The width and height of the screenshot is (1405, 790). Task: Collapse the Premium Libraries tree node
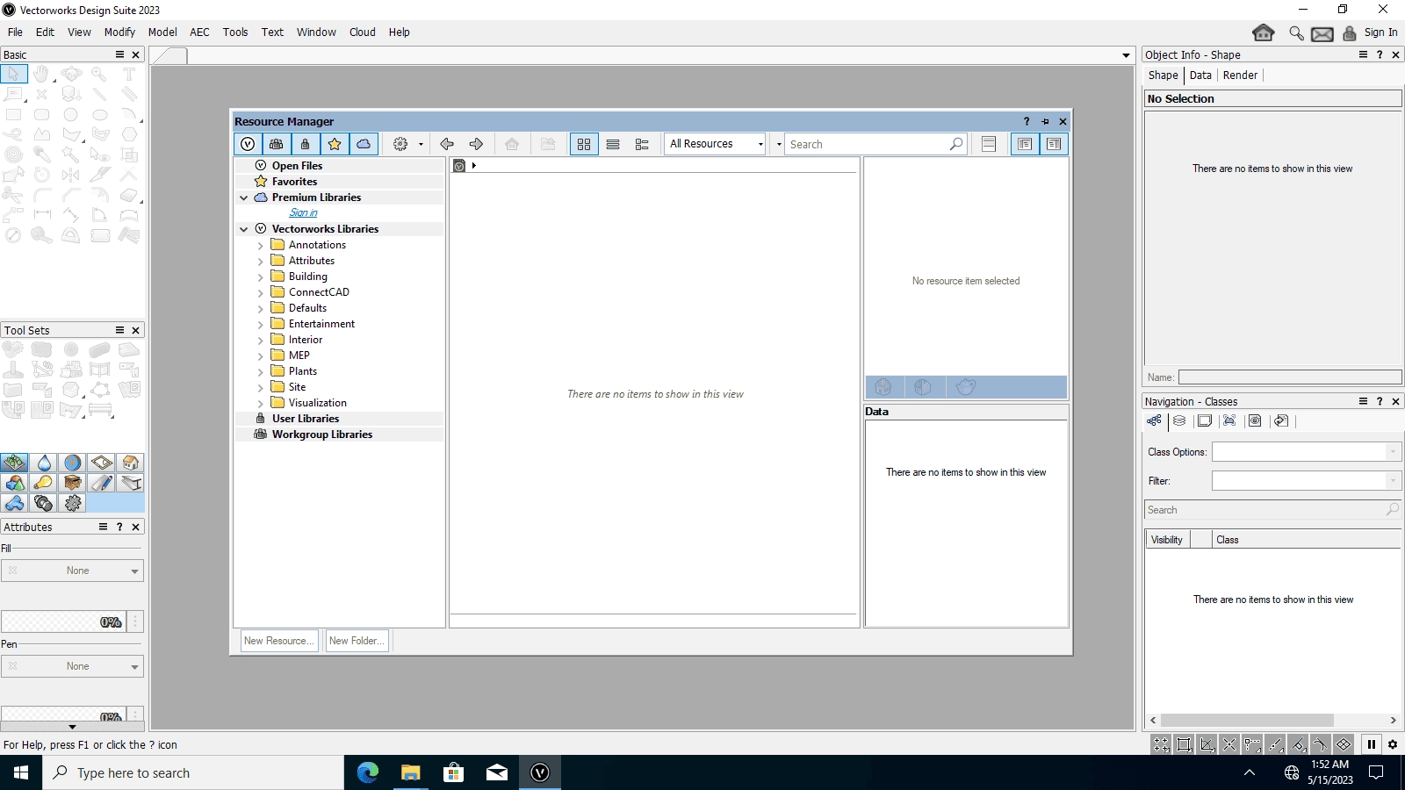pyautogui.click(x=244, y=197)
